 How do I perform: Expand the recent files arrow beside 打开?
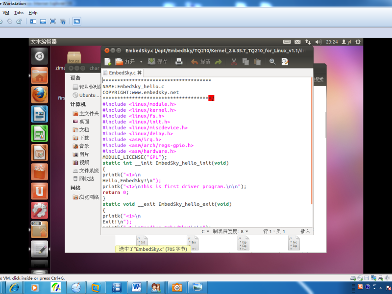coord(141,62)
